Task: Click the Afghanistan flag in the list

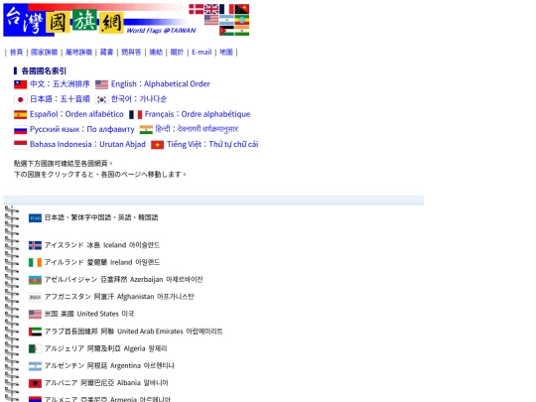Action: [x=35, y=297]
